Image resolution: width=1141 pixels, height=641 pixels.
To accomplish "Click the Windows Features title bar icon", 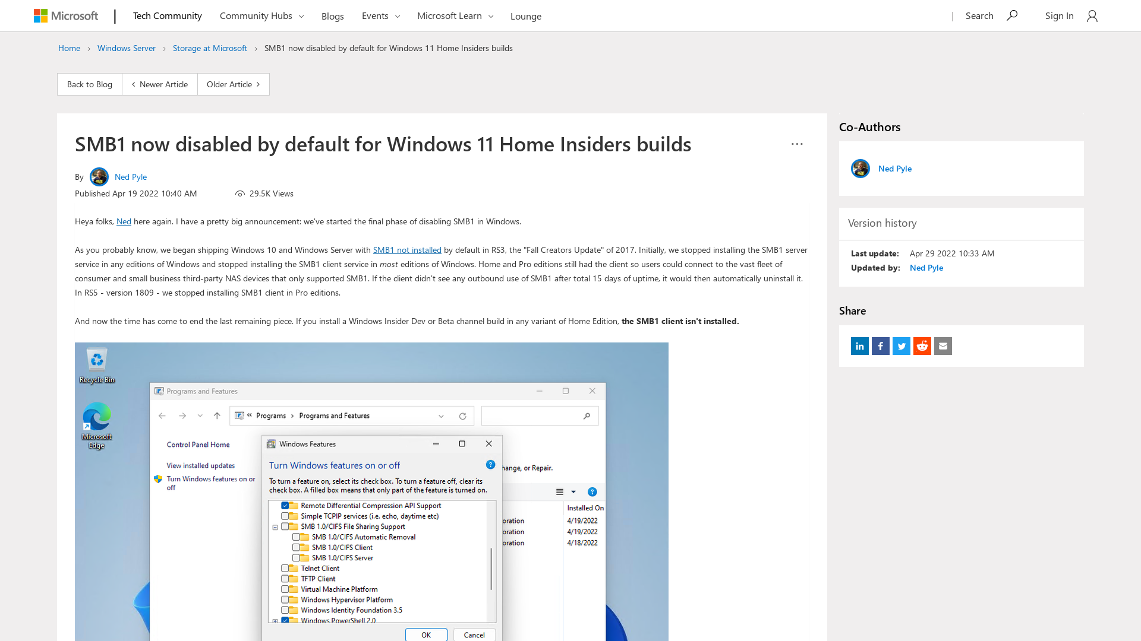I will coord(271,444).
